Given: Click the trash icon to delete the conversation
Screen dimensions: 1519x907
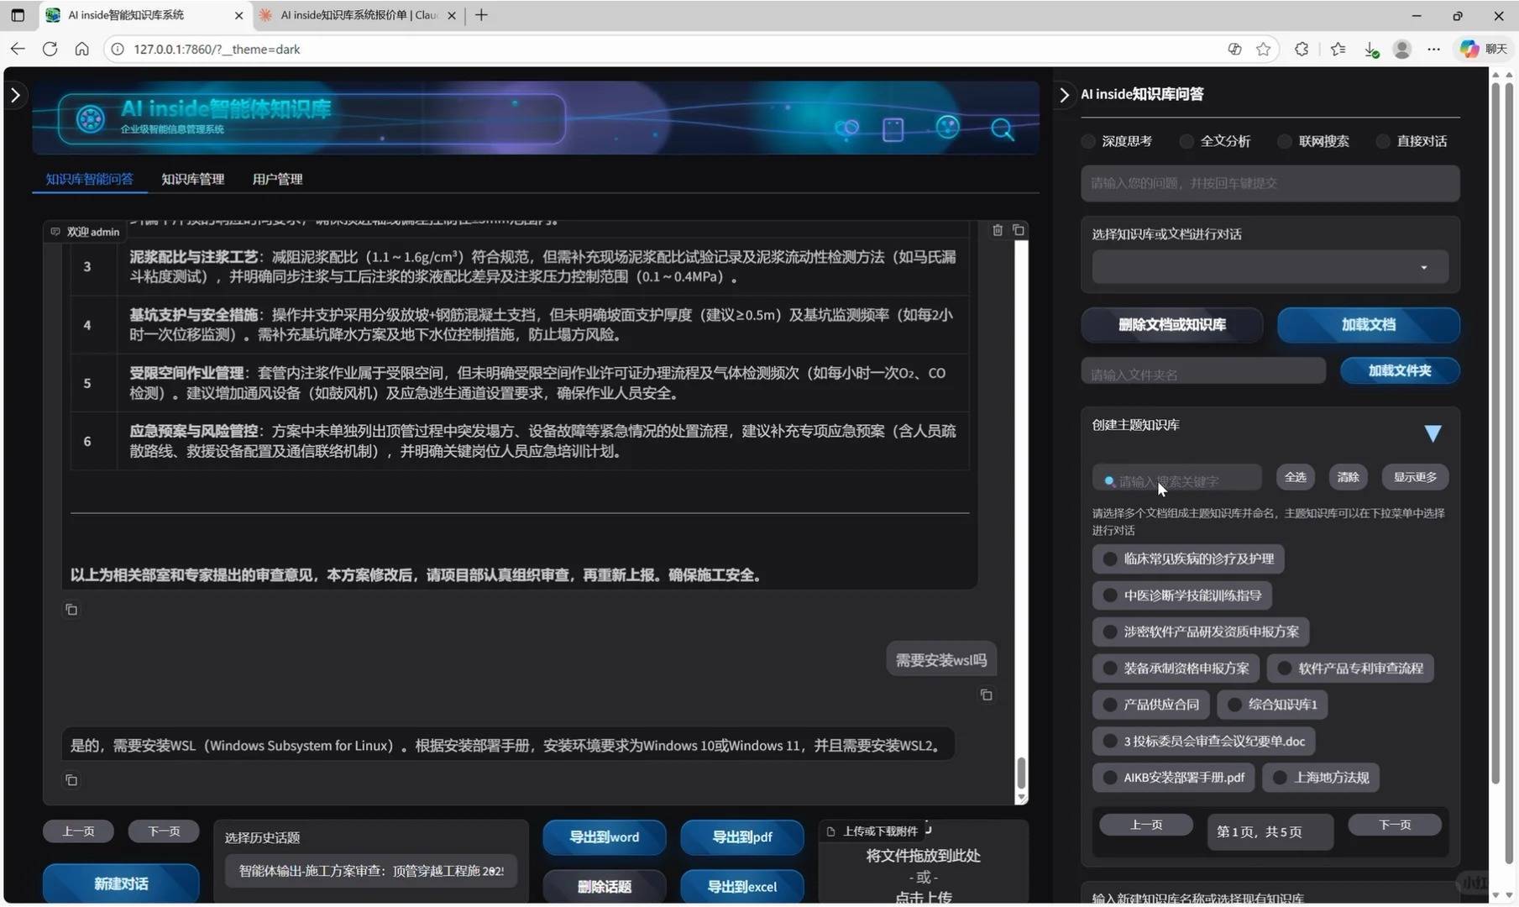Looking at the screenshot, I should [997, 229].
